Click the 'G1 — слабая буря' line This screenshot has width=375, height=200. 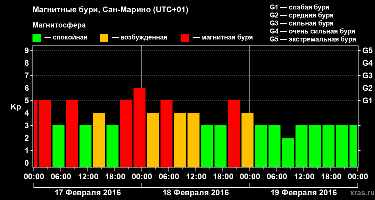299,7
